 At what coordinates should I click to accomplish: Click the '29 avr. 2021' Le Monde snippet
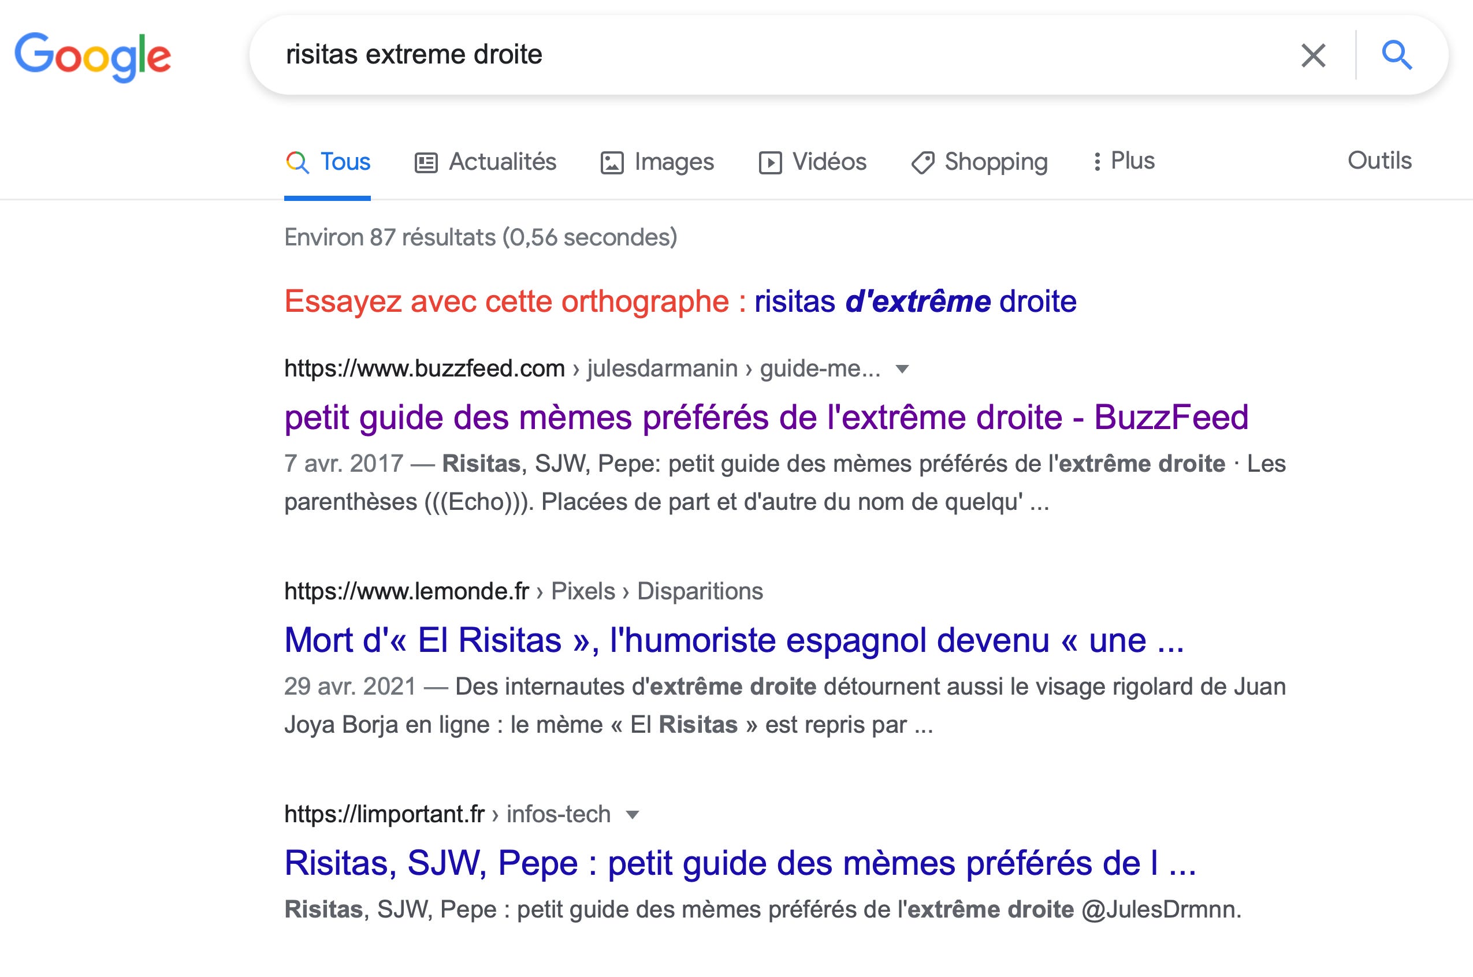pos(785,706)
